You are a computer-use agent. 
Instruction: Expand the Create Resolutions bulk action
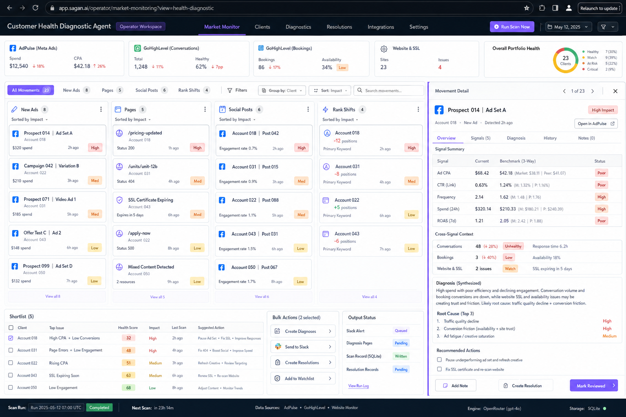pos(303,362)
